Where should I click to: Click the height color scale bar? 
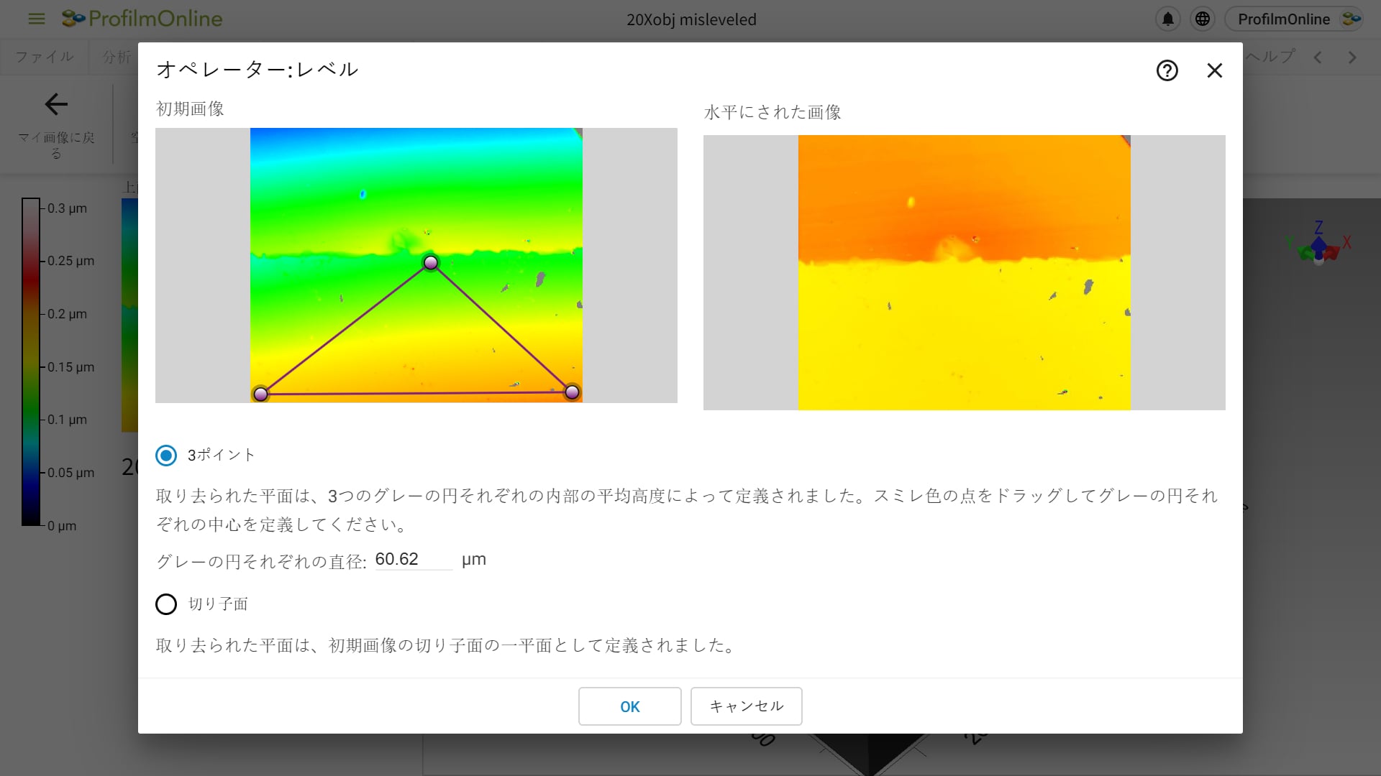click(x=30, y=362)
